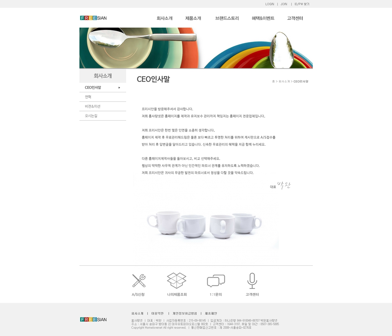Open the 고객센터 microphone icon

pos(252,281)
